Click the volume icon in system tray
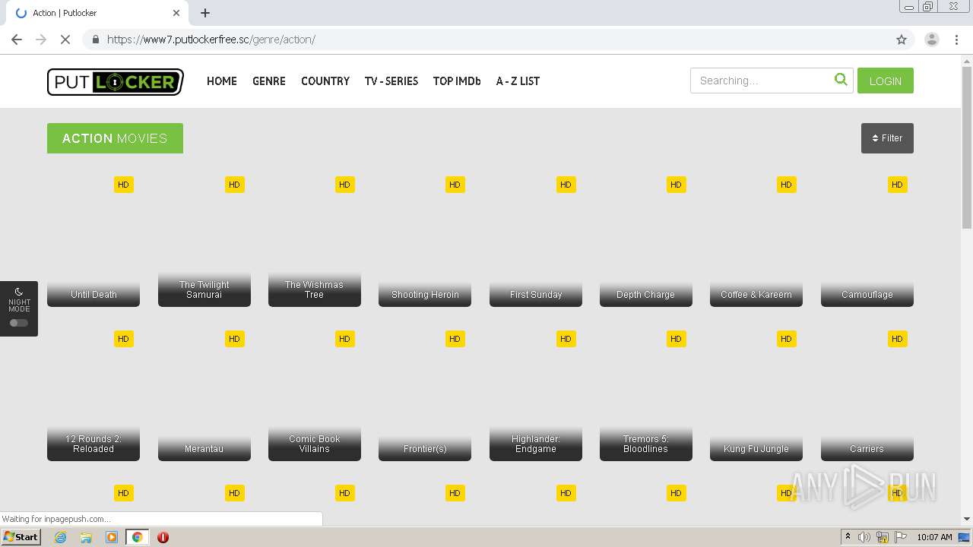The height and width of the screenshot is (547, 973). click(x=864, y=537)
